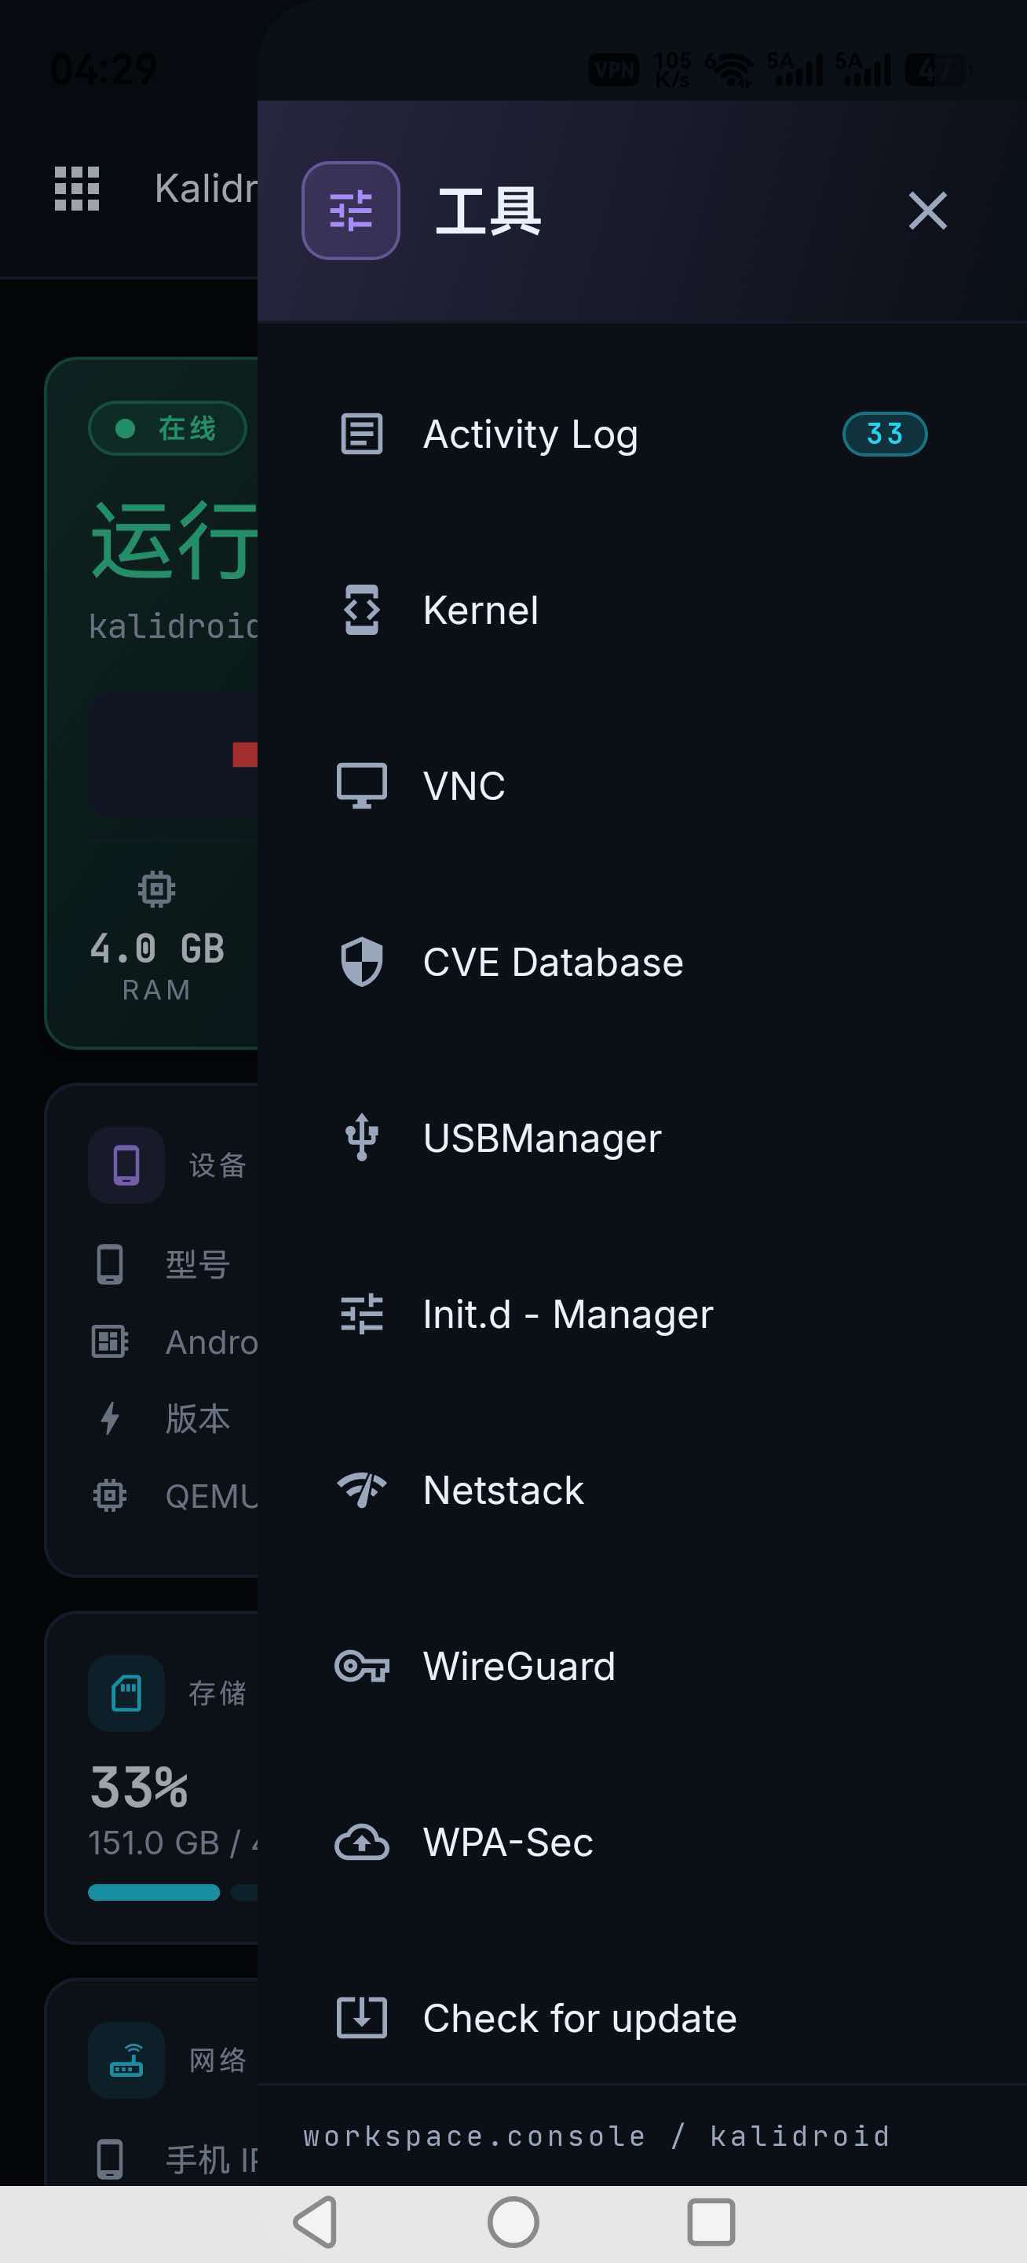
Task: Select the Init.d Manager sliders icon
Action: (362, 1315)
